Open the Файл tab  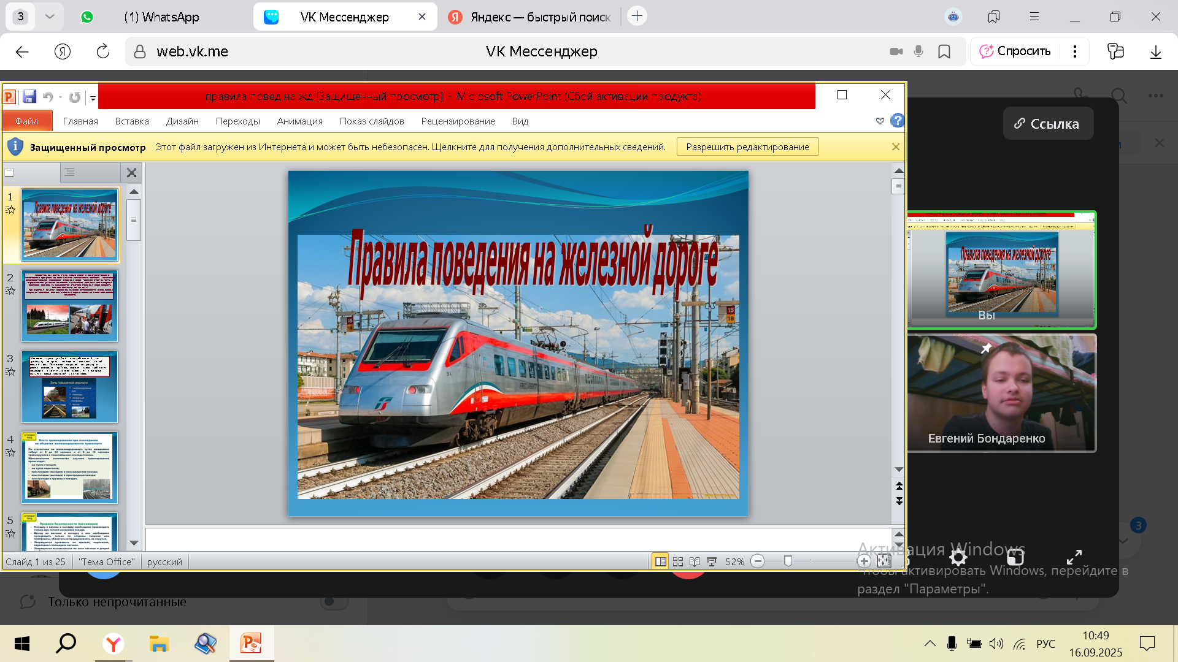tap(27, 121)
